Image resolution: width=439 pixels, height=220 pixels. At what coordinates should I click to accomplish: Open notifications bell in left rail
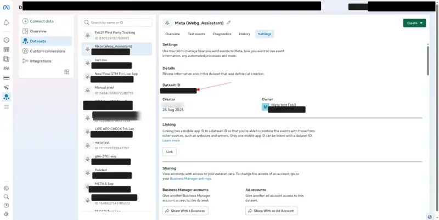[6, 22]
